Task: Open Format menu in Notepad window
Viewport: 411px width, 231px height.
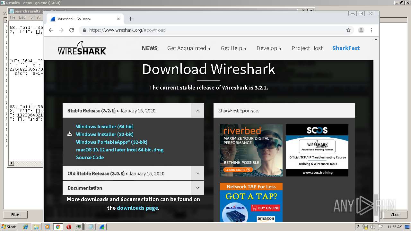Action: click(x=34, y=17)
